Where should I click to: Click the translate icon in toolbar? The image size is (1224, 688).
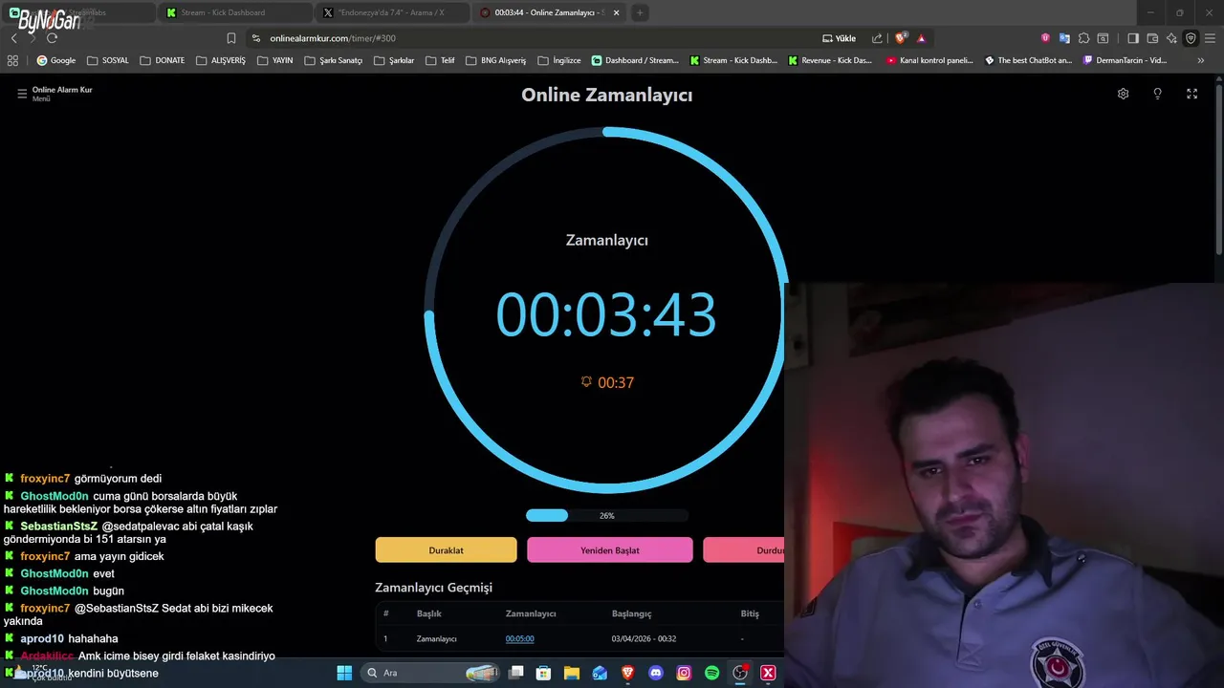coord(1064,38)
